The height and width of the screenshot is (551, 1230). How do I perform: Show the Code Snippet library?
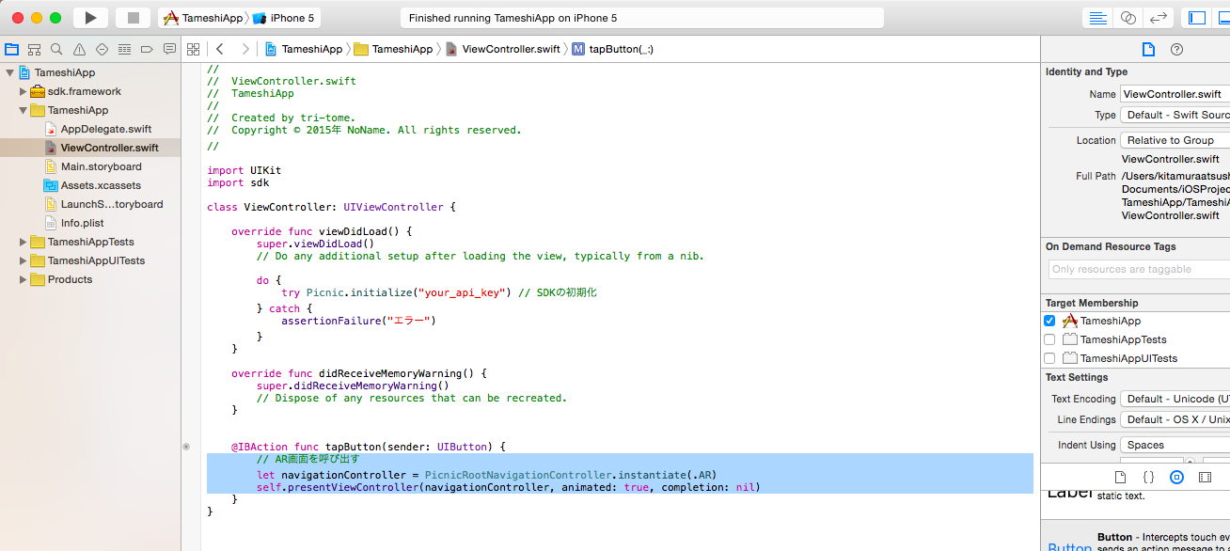pos(1148,477)
